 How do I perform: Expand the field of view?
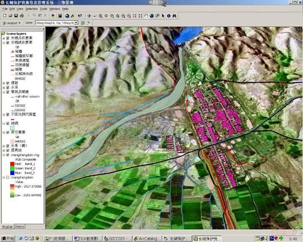[140, 16]
